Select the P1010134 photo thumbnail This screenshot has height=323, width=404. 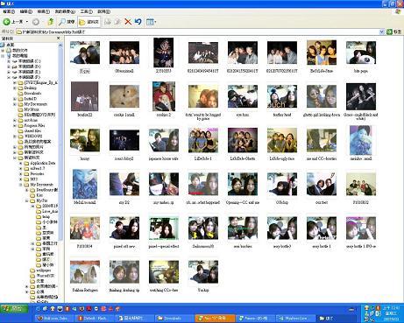click(85, 228)
